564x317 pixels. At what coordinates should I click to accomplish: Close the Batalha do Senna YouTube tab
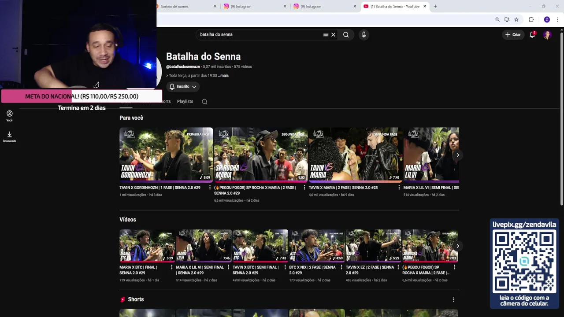click(425, 6)
